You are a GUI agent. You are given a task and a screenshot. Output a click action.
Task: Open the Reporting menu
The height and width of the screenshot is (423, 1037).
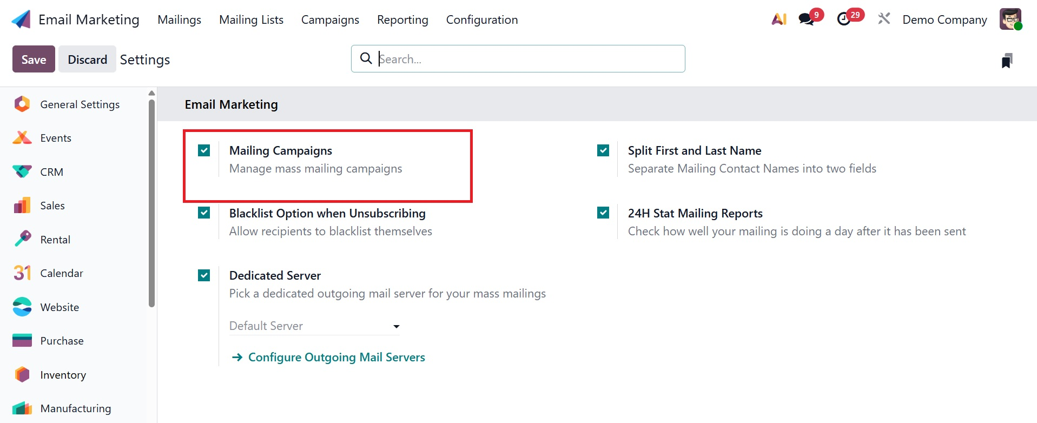click(402, 19)
